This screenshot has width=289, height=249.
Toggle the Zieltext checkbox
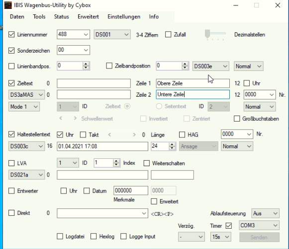pos(11,83)
